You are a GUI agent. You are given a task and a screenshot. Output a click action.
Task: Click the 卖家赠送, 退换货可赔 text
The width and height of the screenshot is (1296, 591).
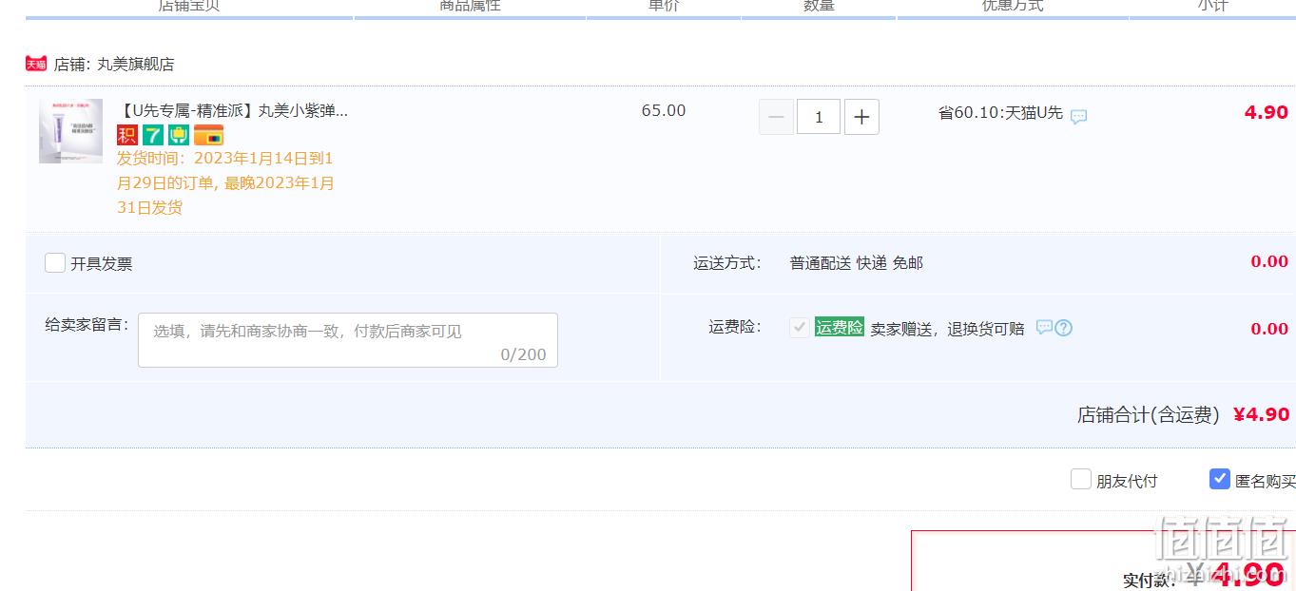(x=948, y=329)
